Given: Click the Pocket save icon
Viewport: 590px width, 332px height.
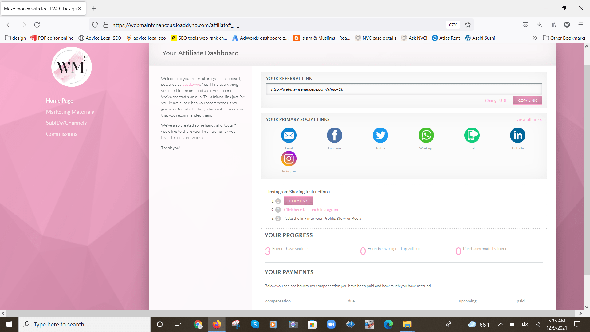Looking at the screenshot, I should 525,25.
